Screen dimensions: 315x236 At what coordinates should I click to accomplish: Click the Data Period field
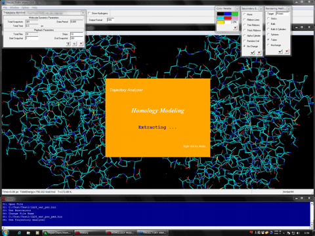pos(77,22)
